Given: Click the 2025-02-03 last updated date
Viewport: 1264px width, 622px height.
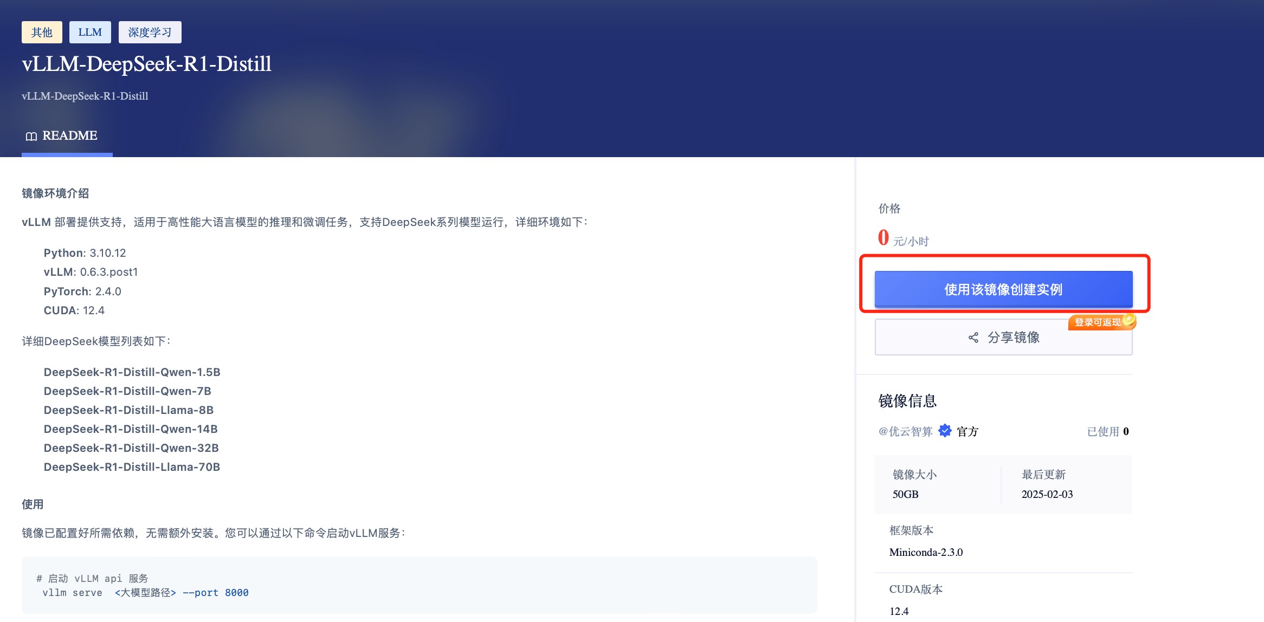Looking at the screenshot, I should [1047, 494].
